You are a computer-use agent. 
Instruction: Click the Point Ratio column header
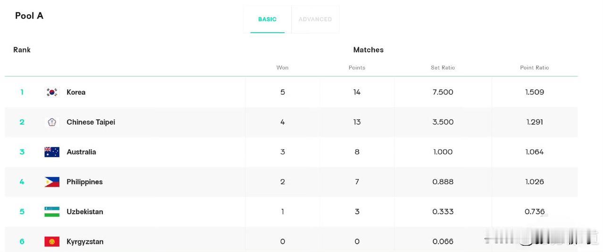coord(535,67)
